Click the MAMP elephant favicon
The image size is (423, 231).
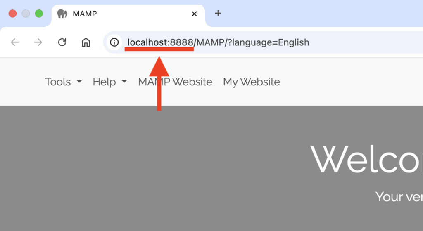click(62, 14)
